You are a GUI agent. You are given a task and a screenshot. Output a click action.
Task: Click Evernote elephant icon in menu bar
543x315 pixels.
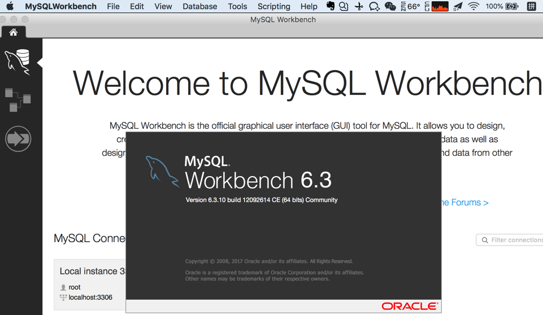point(331,6)
